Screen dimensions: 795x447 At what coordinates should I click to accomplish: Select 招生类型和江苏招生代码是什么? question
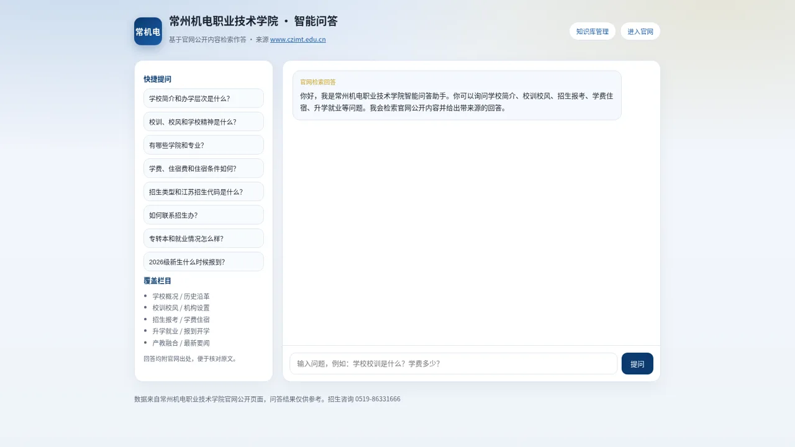[204, 192]
